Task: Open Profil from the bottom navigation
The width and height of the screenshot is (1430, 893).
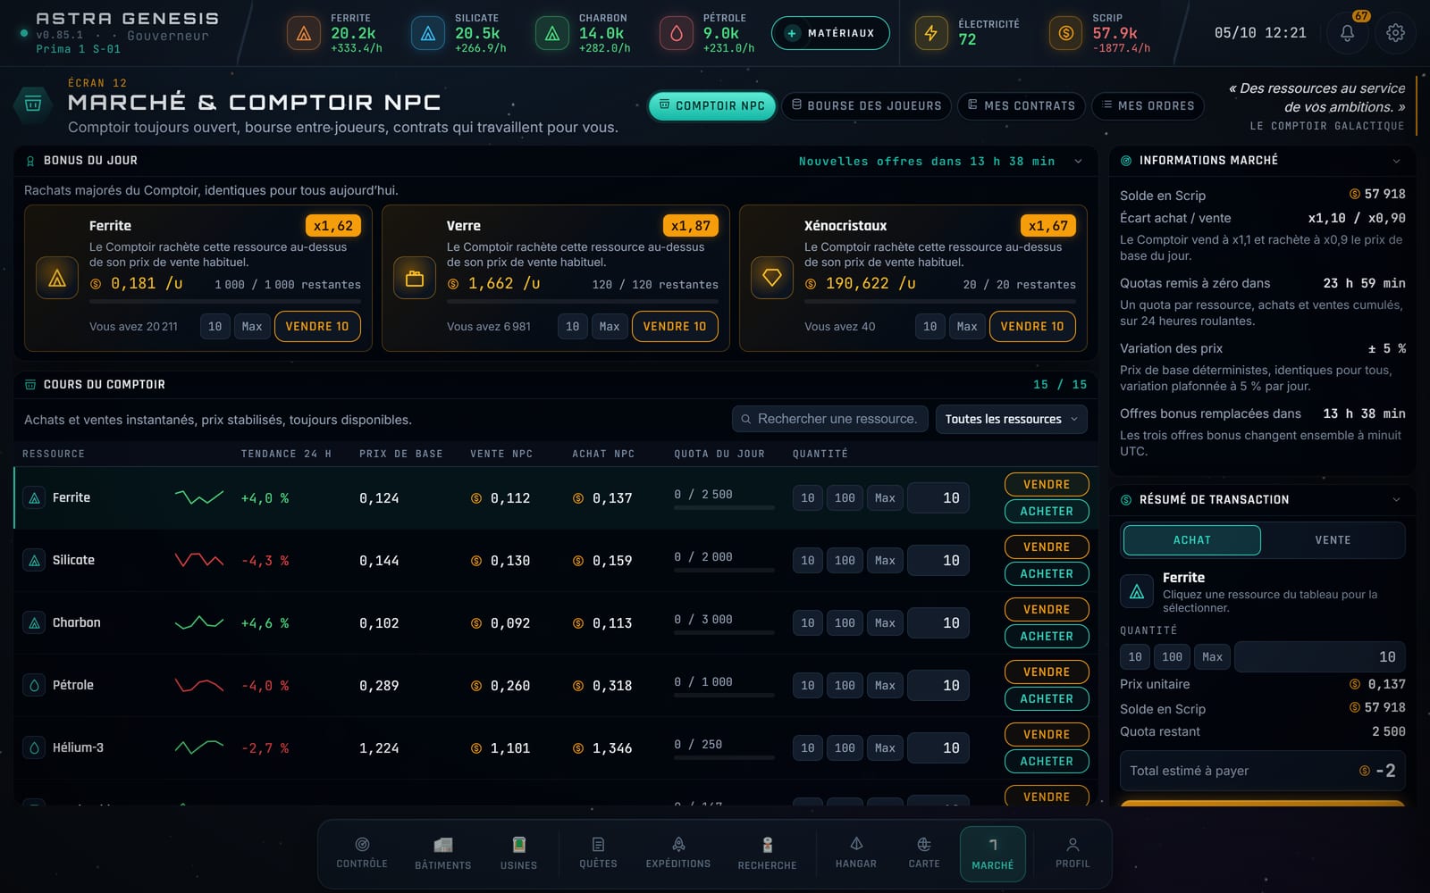Action: click(1072, 854)
